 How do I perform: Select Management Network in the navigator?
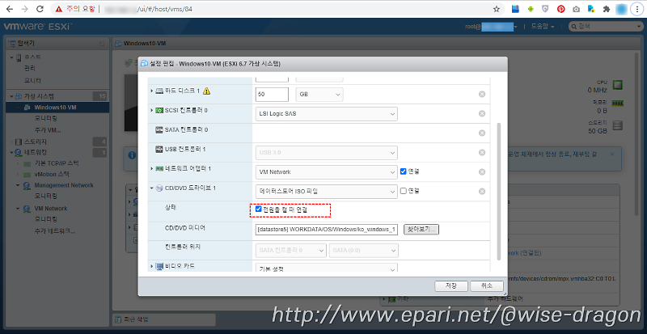(x=64, y=185)
